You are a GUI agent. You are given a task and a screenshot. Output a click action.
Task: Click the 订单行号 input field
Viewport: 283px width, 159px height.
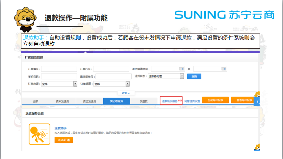111,69
